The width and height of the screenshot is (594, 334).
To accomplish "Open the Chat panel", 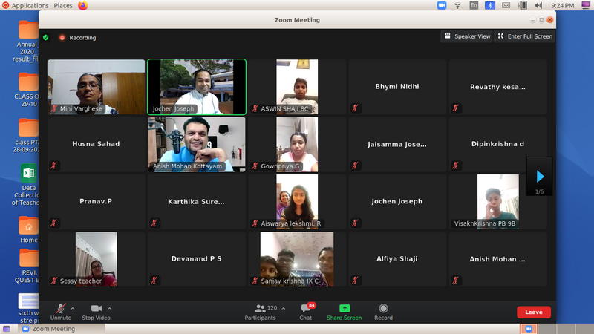I will tap(305, 312).
